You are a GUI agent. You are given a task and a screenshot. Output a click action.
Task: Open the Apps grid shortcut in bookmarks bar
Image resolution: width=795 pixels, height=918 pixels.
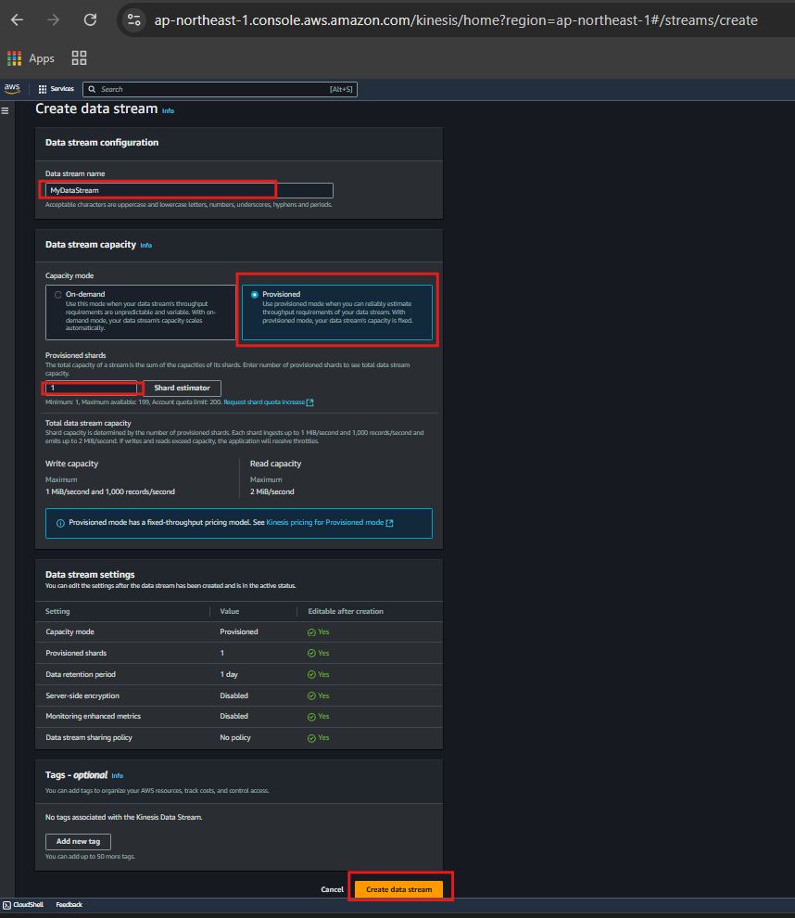pyautogui.click(x=15, y=58)
